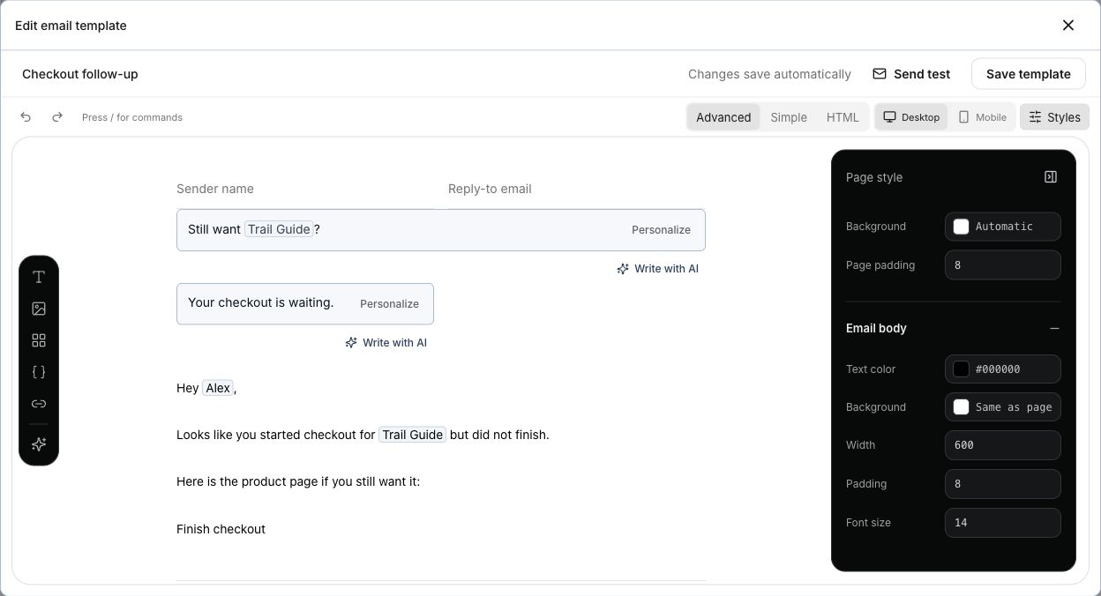Insert an image block from sidebar

pos(39,309)
